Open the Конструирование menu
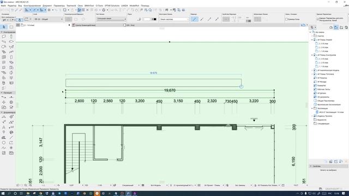 click(x=32, y=5)
